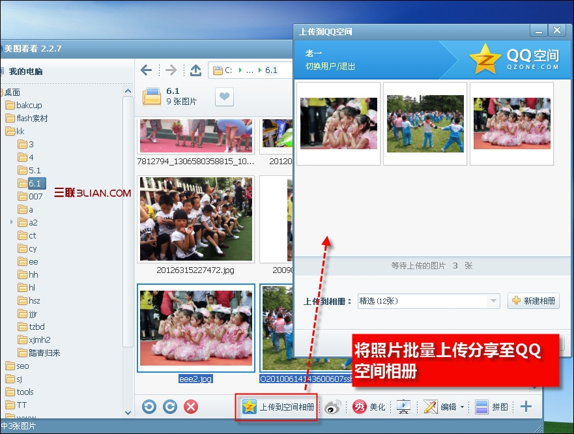The width and height of the screenshot is (574, 434).
Task: Select thumbnail eee2.jpg
Action: click(196, 328)
